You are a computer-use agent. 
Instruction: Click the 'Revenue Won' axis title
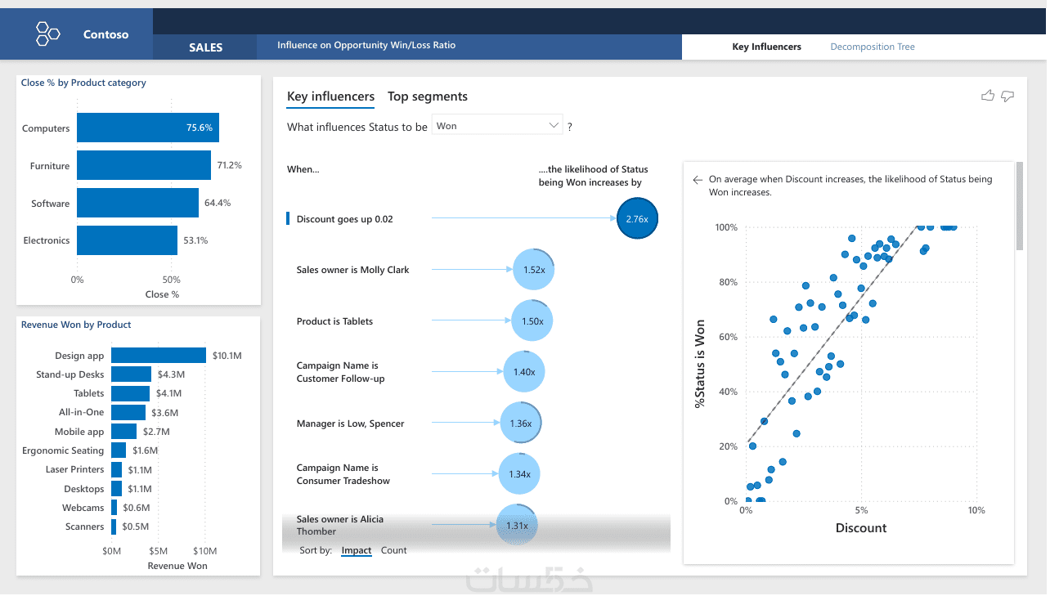click(x=177, y=566)
